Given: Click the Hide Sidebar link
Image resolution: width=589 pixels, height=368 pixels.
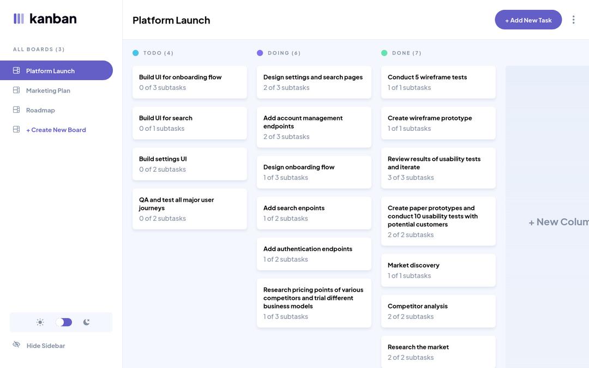Looking at the screenshot, I should 46,345.
